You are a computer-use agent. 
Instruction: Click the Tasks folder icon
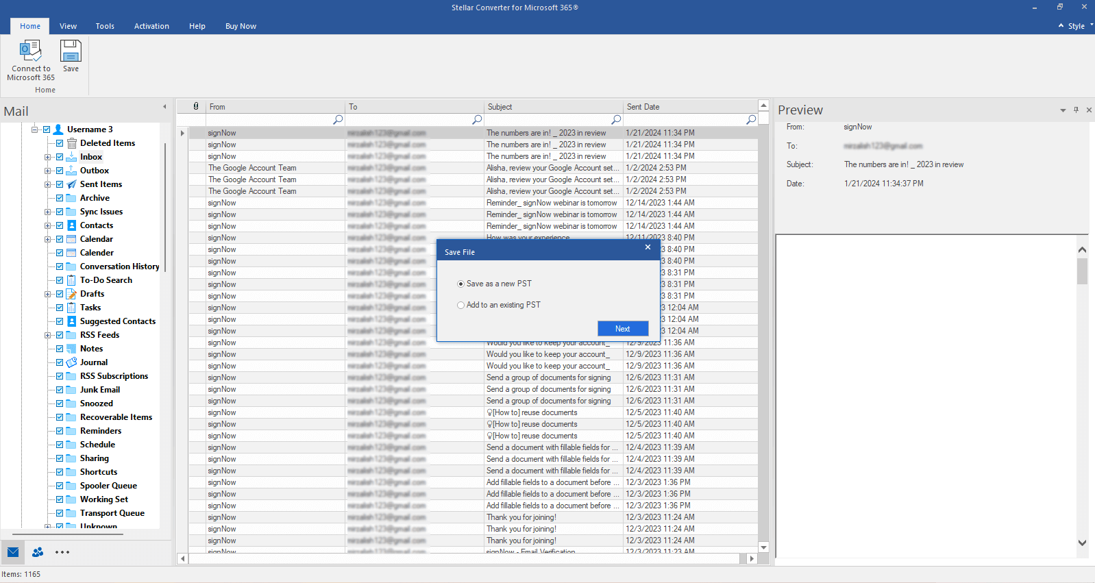tap(71, 308)
